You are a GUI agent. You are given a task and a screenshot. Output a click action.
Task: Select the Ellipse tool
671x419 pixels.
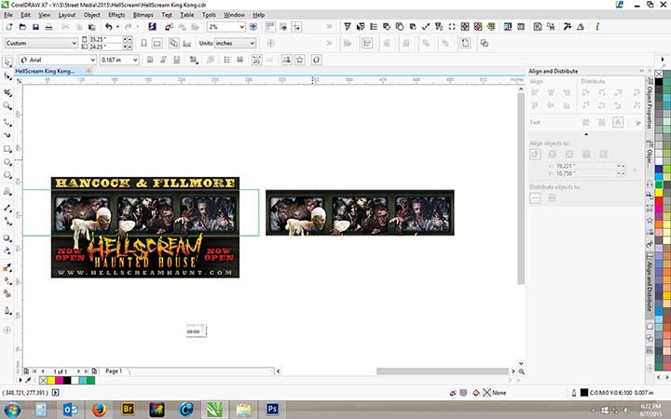[7, 162]
